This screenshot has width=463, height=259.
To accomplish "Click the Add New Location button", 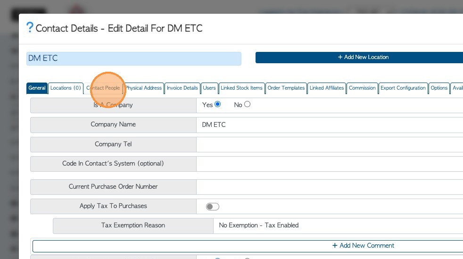I will pyautogui.click(x=363, y=57).
